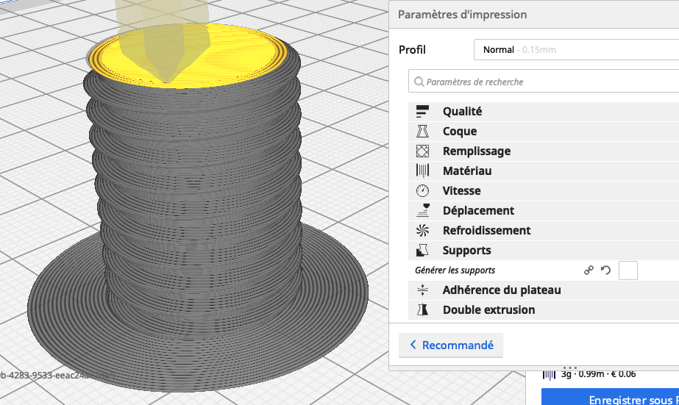
Task: Focus the Paramètres de recherche field
Action: 544,82
